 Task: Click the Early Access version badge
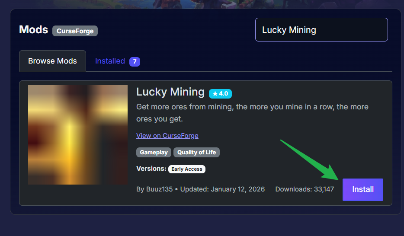(x=187, y=169)
